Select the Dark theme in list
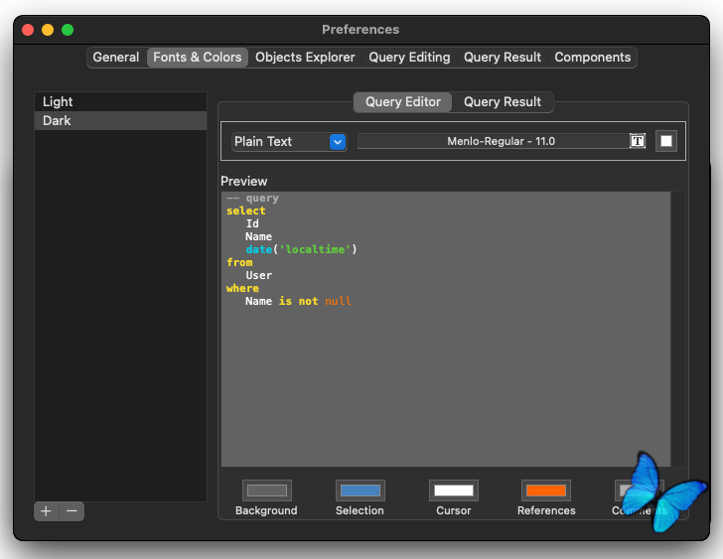This screenshot has height=559, width=723. 120,121
